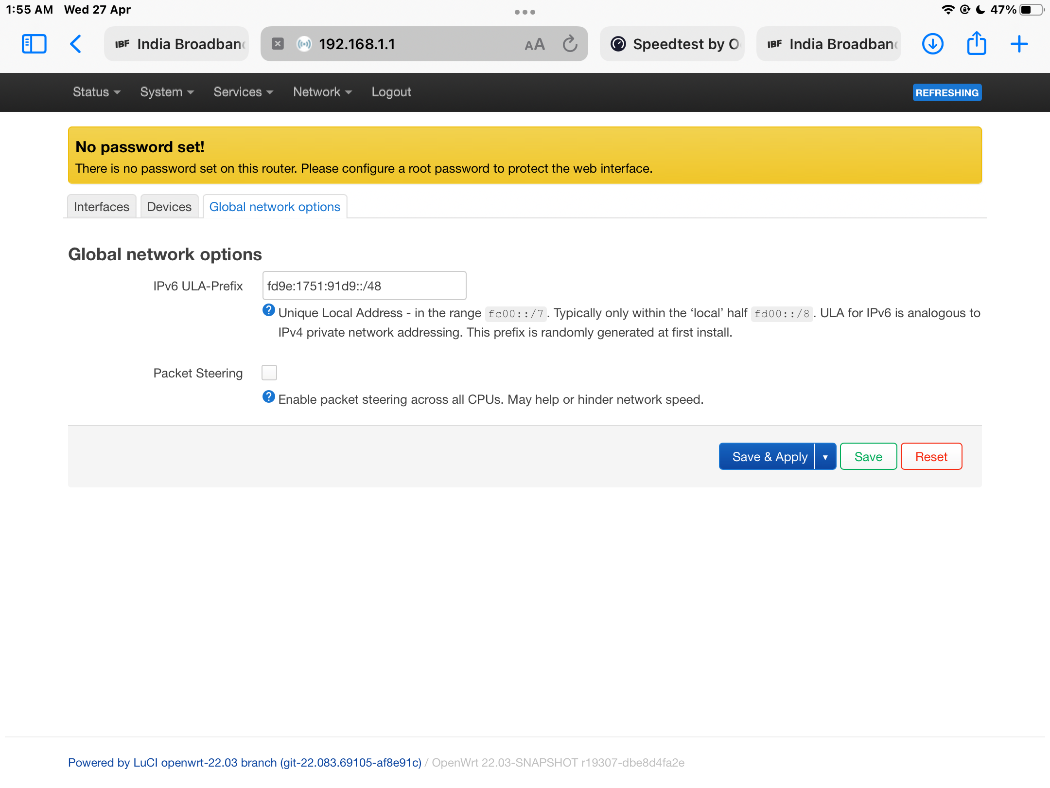Add a new tab with plus icon
Image resolution: width=1050 pixels, height=788 pixels.
pyautogui.click(x=1019, y=44)
